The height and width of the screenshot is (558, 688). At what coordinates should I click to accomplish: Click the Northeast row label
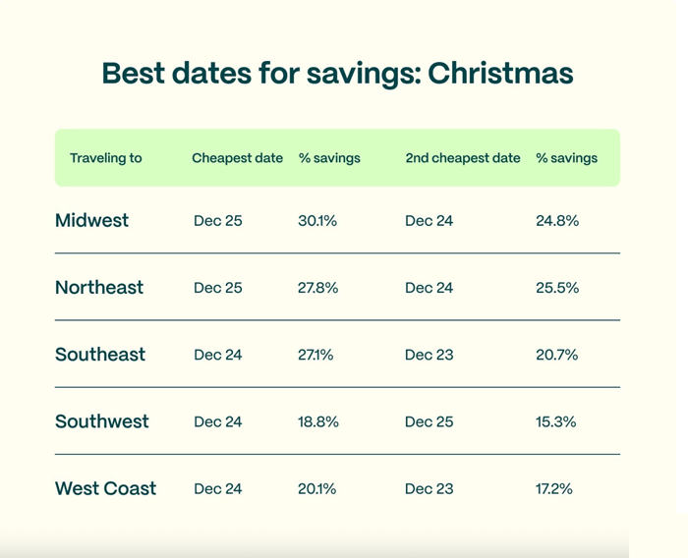[x=99, y=288]
